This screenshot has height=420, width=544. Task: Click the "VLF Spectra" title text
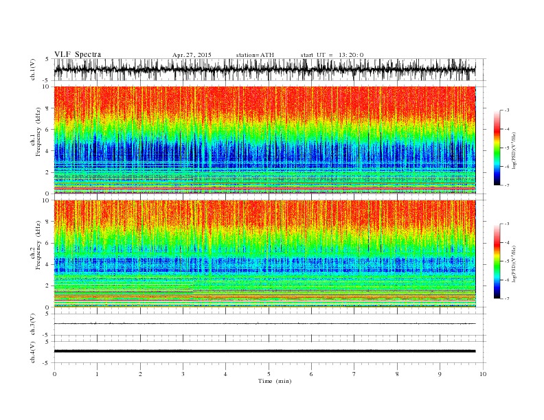pos(78,54)
